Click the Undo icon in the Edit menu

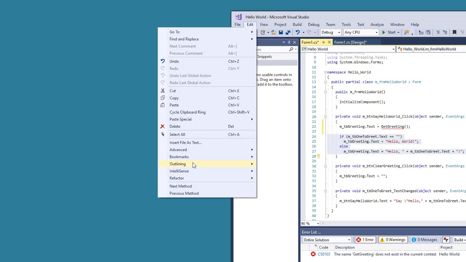click(163, 61)
